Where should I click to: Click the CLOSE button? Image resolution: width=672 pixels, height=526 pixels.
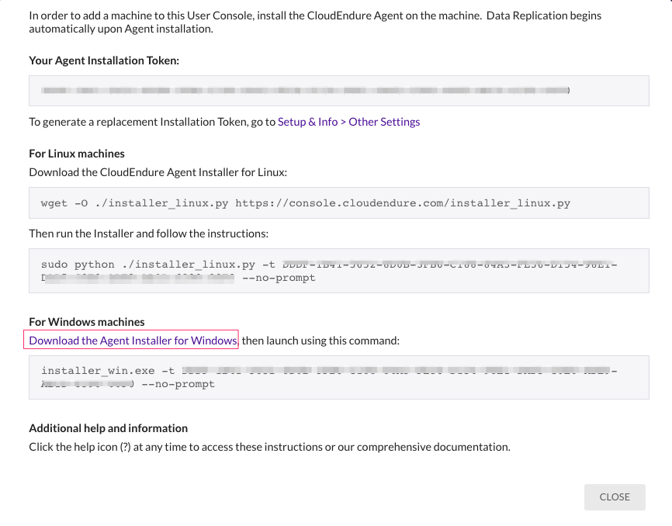pyautogui.click(x=615, y=497)
